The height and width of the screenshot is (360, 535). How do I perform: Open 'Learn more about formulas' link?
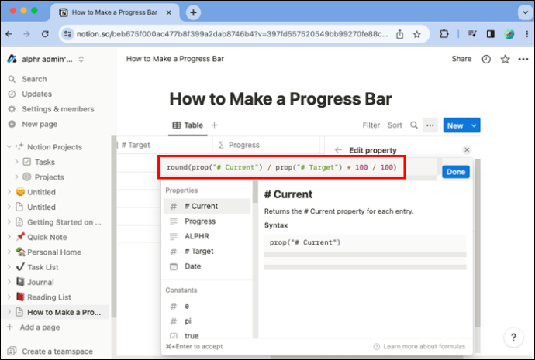click(x=419, y=346)
